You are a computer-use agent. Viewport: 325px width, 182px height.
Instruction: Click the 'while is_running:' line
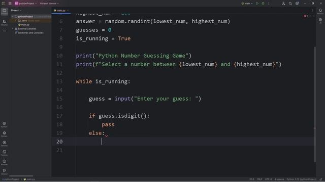103,81
